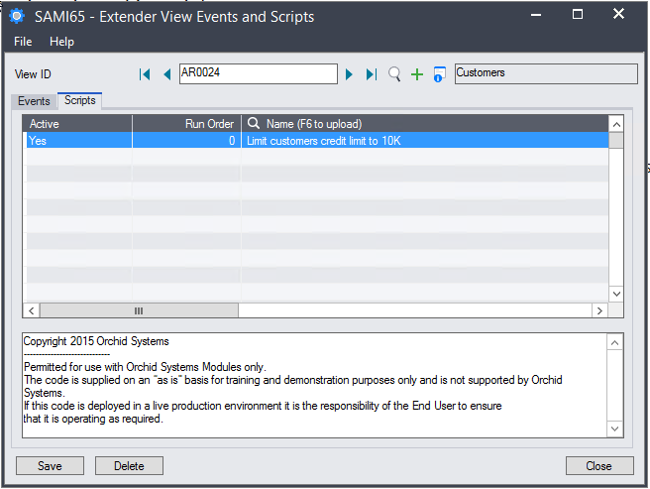Open the View ID finder magnifier
This screenshot has height=489, width=650.
point(394,74)
